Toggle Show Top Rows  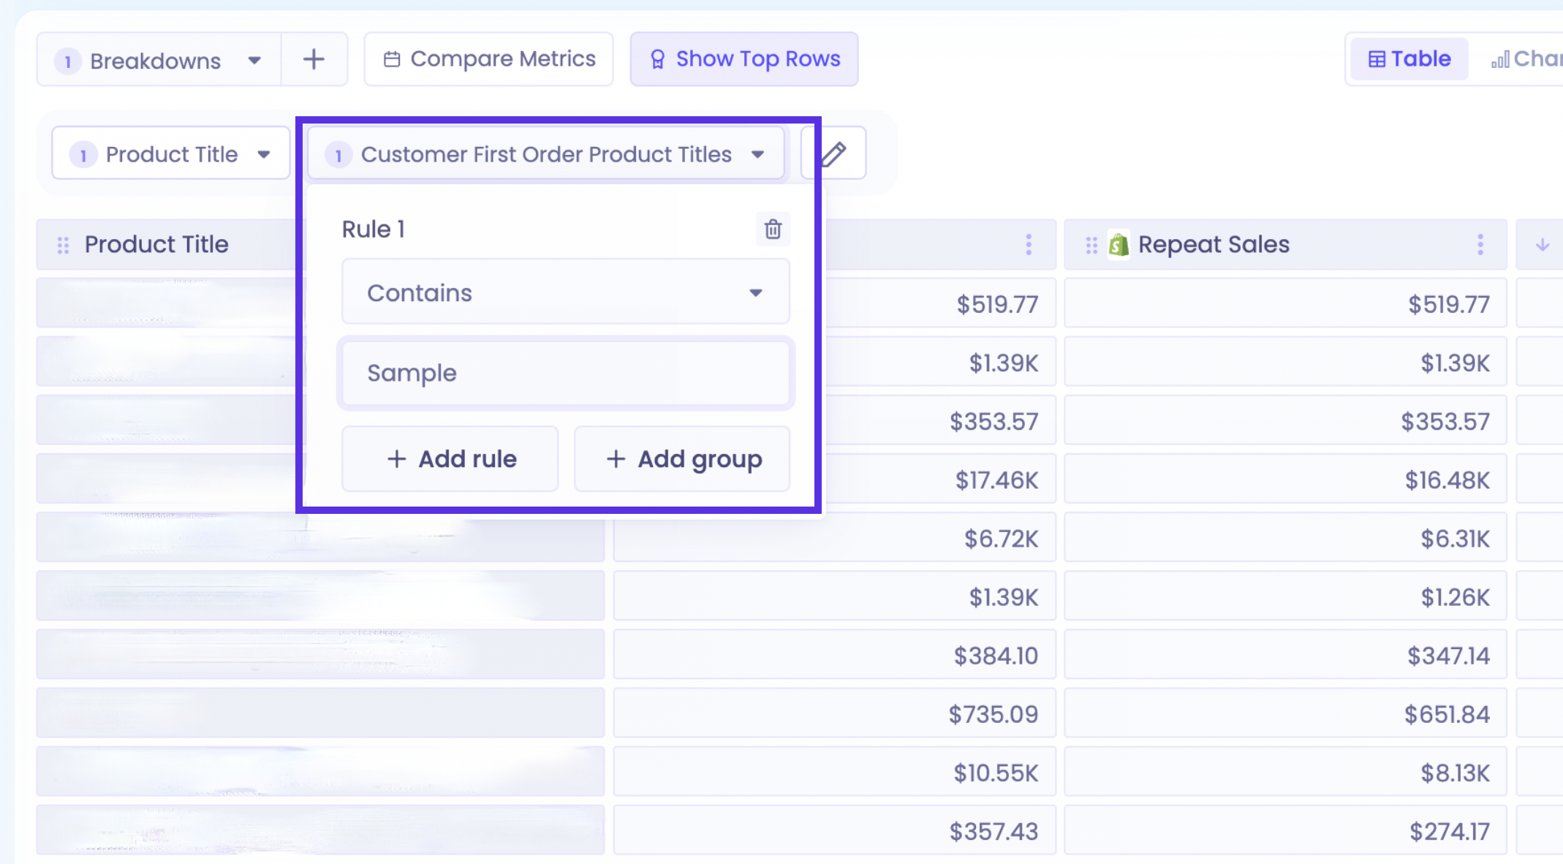point(744,59)
